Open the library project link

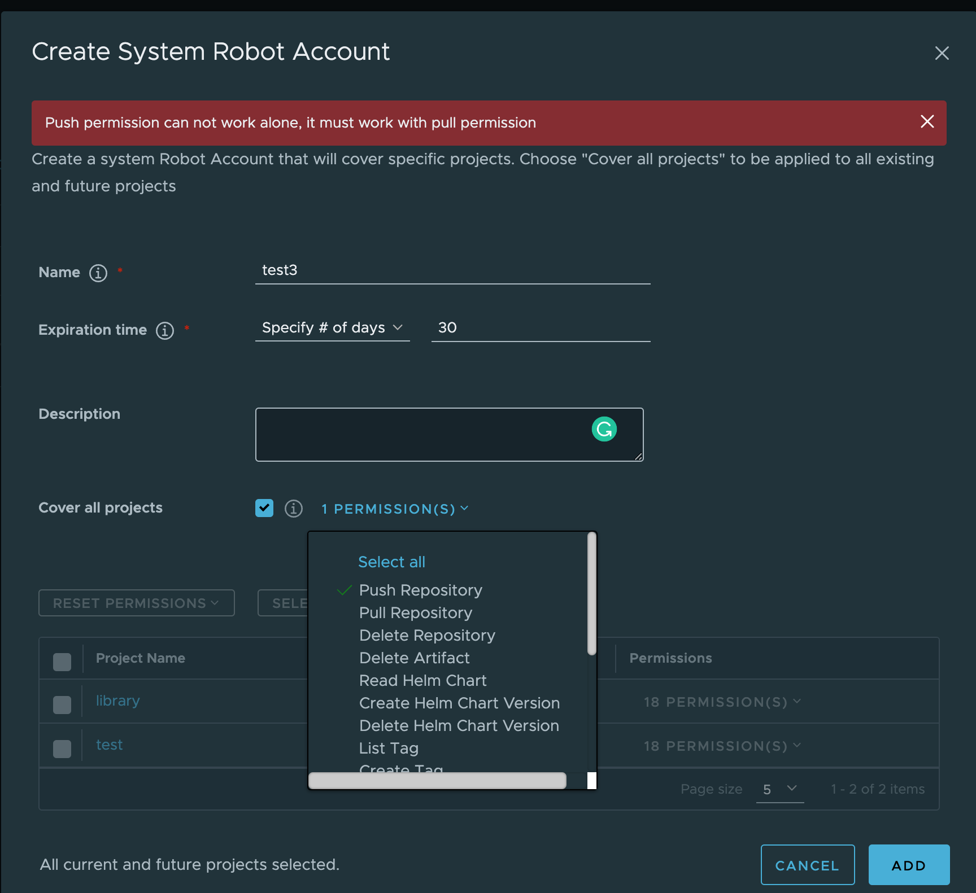pos(117,701)
